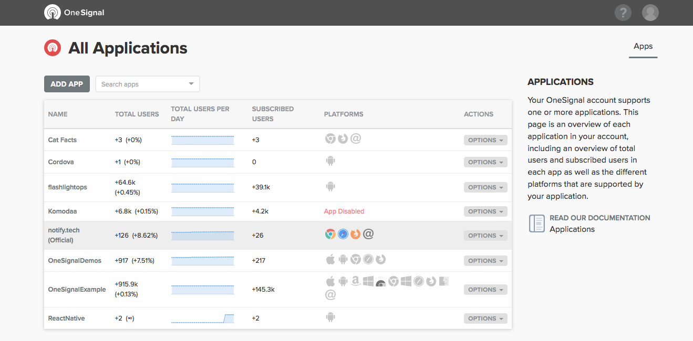Click the ADD APP button

[67, 84]
